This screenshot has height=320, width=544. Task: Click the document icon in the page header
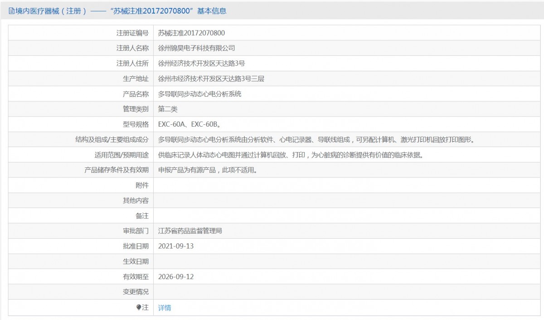(x=11, y=11)
